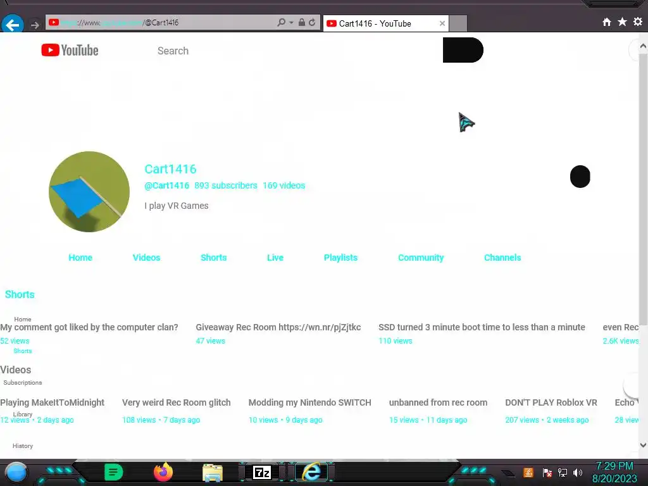Open the Windows Start orb
The height and width of the screenshot is (486, 648).
click(16, 472)
